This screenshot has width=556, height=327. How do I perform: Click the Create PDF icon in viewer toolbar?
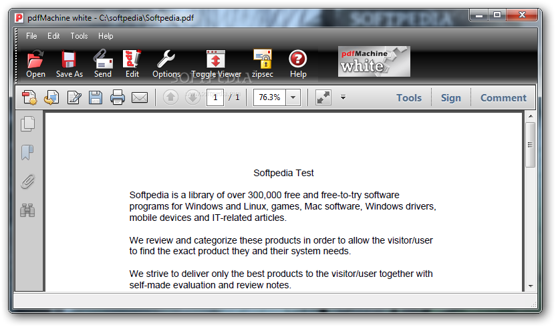(29, 97)
